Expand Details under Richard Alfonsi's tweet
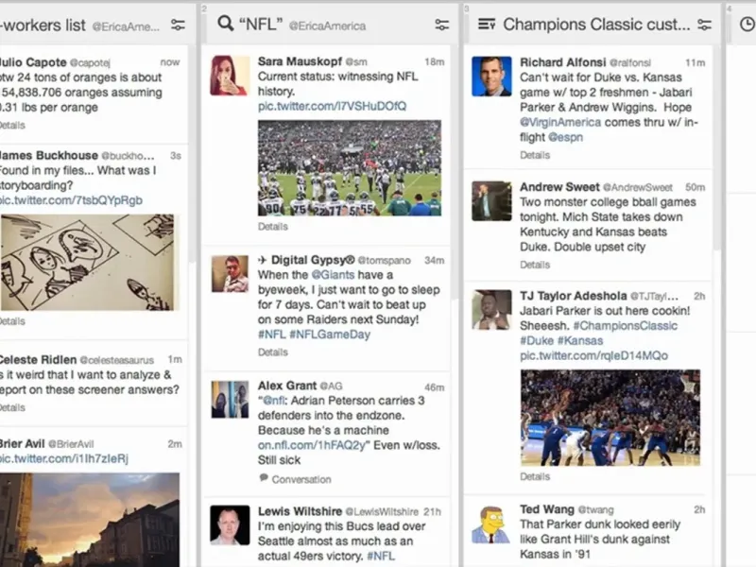Viewport: 756px width, 567px height. pos(535,155)
